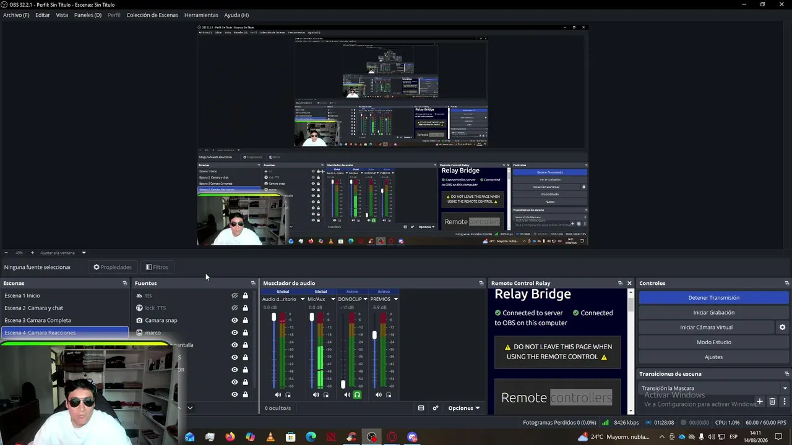Select scene Escena 4 Camara Reacciones
The image size is (792, 445).
coord(65,333)
